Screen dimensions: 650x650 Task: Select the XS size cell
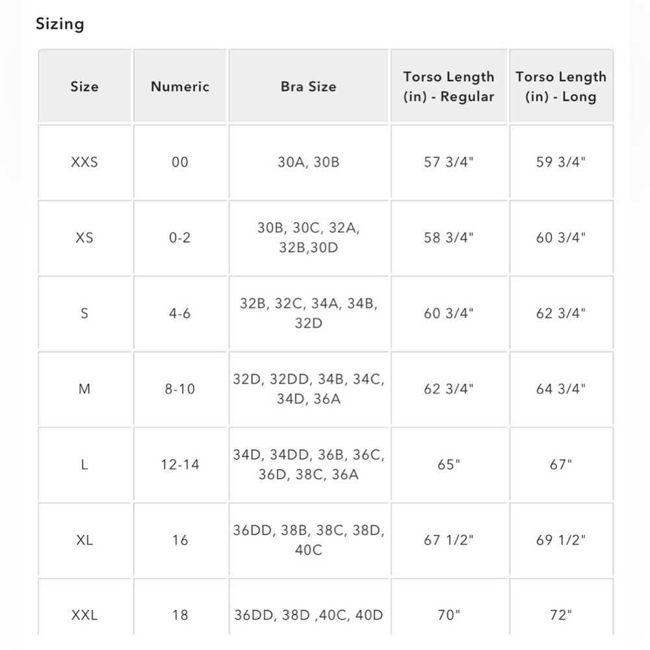pos(84,237)
